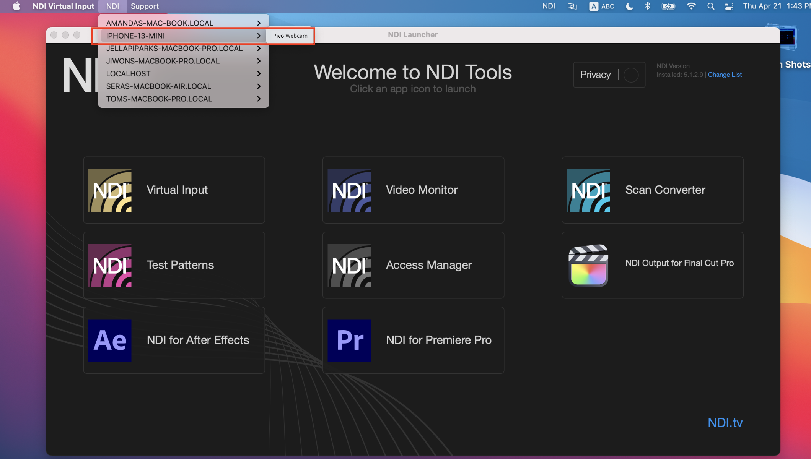
Task: Launch the NDI Scan Converter icon
Action: click(588, 190)
